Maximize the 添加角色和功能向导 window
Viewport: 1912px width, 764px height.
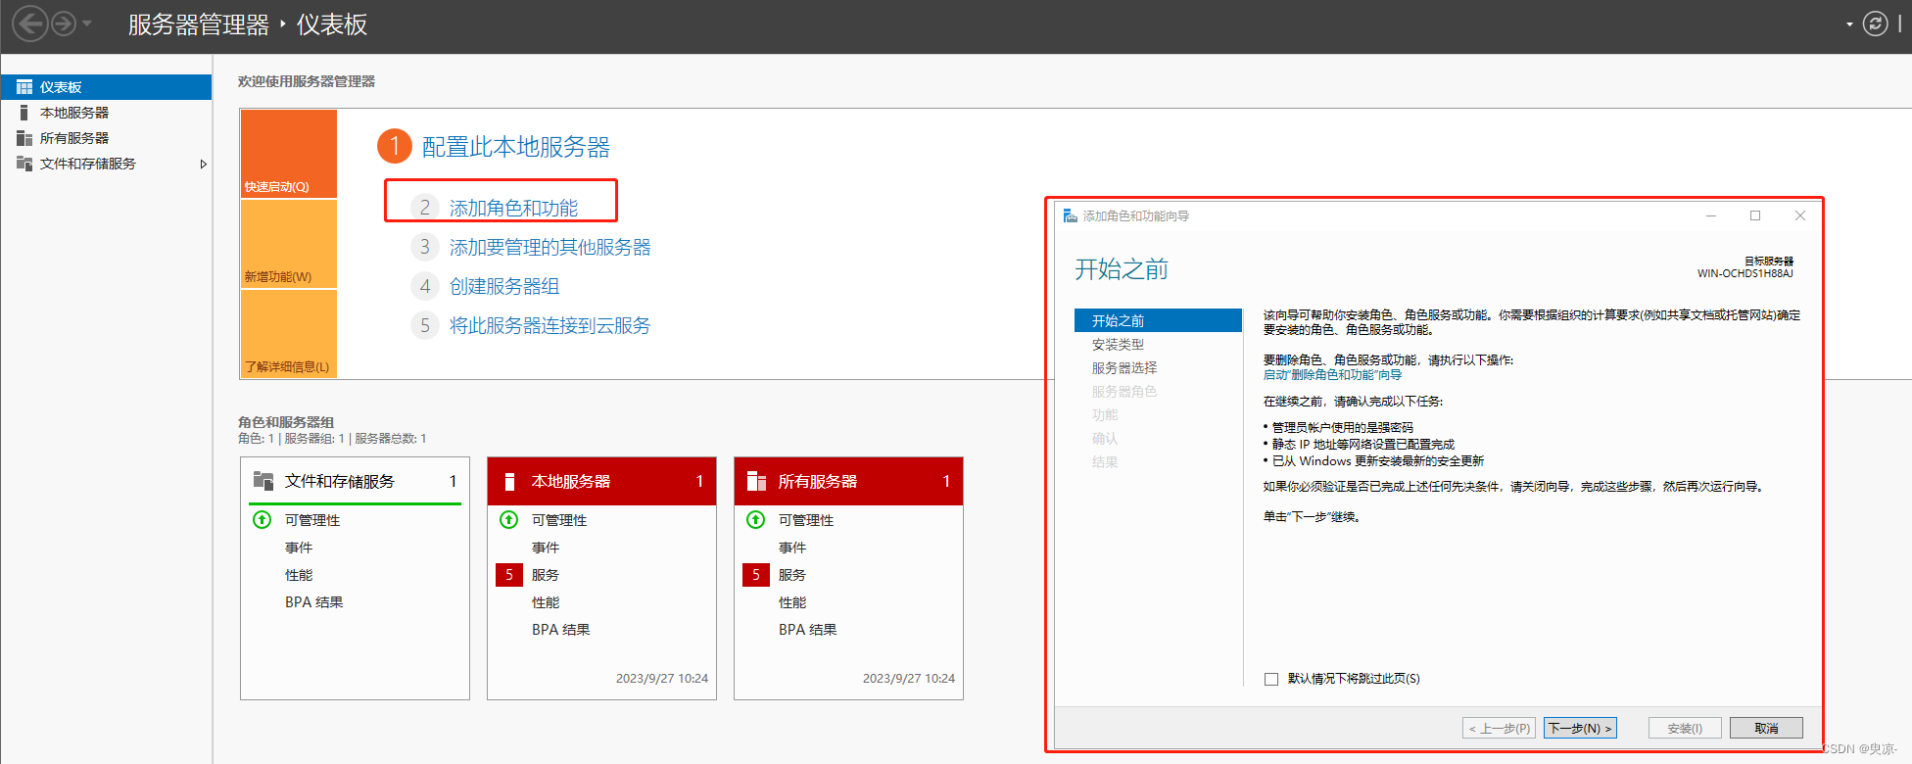(1755, 215)
